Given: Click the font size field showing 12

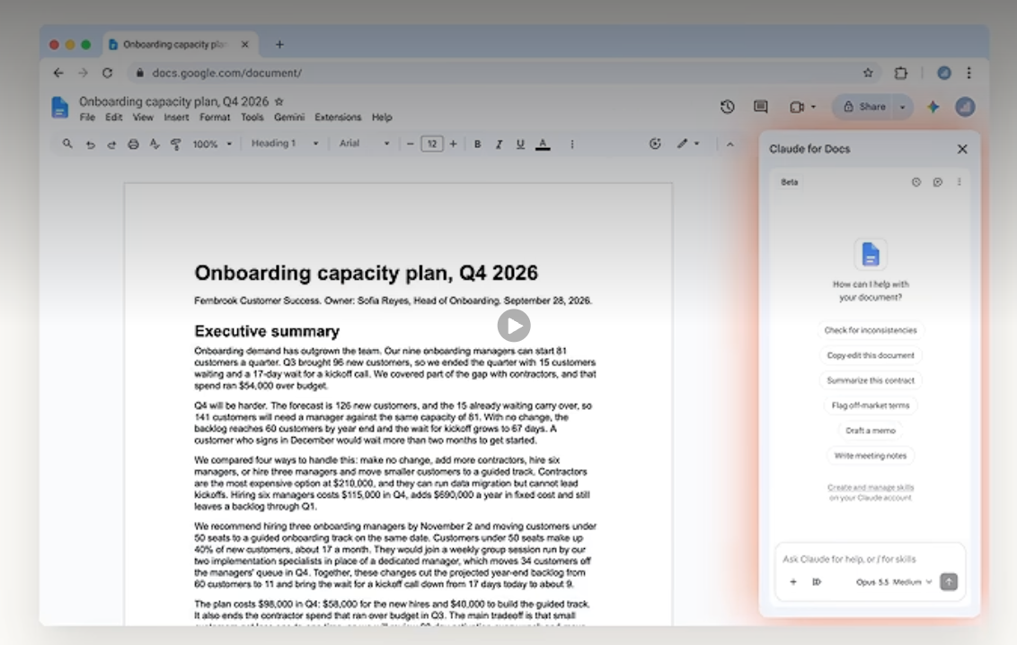Looking at the screenshot, I should pyautogui.click(x=432, y=144).
